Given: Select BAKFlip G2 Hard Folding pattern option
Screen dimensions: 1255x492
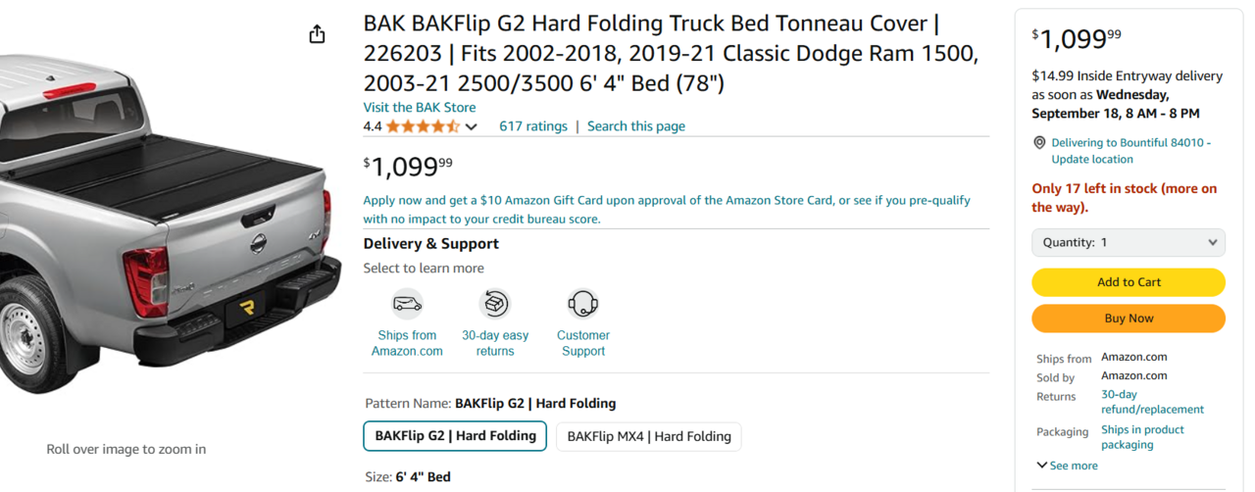Looking at the screenshot, I should coord(455,436).
